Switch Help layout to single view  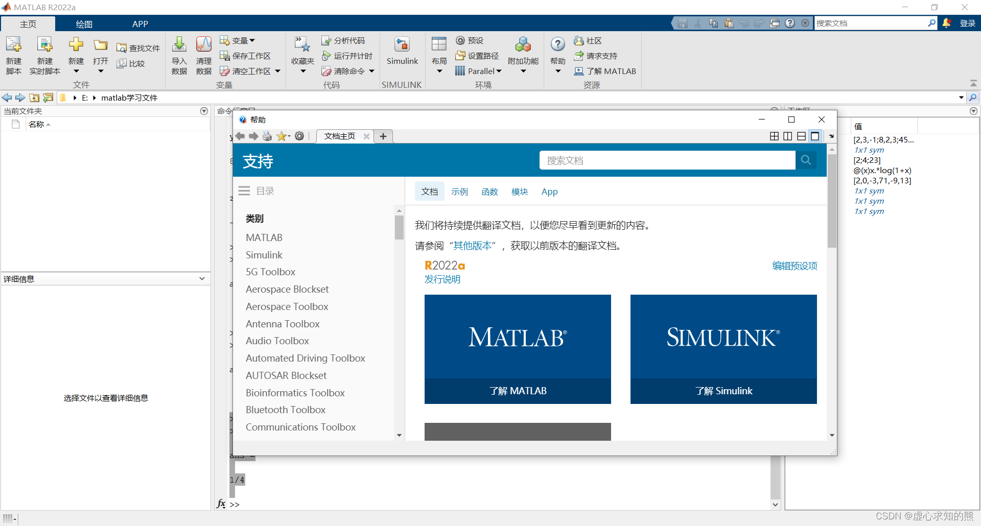(x=815, y=136)
